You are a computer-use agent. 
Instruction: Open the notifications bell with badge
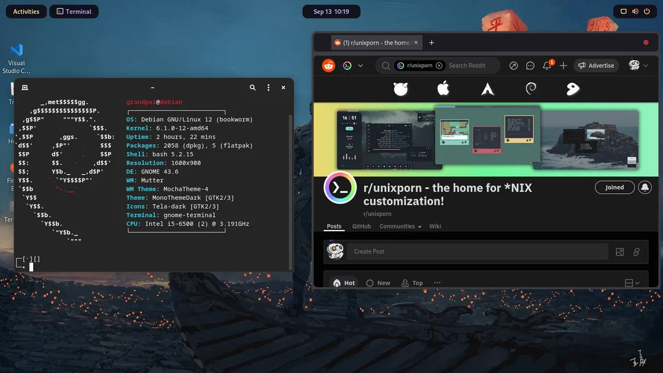point(546,65)
